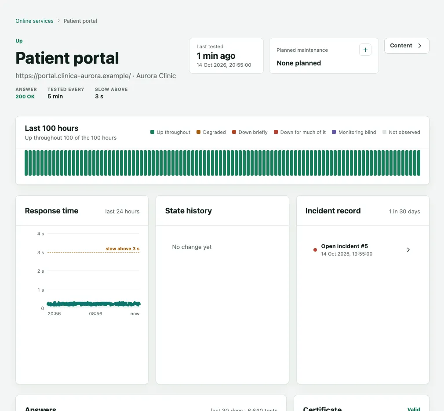Click the 200 OK answer value
This screenshot has width=444, height=411.
[x=25, y=97]
